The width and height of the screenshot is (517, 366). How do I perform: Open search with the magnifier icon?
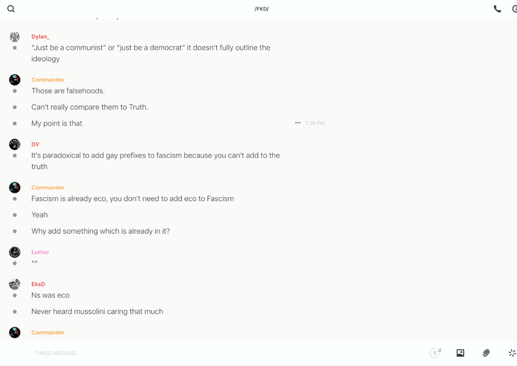click(11, 9)
